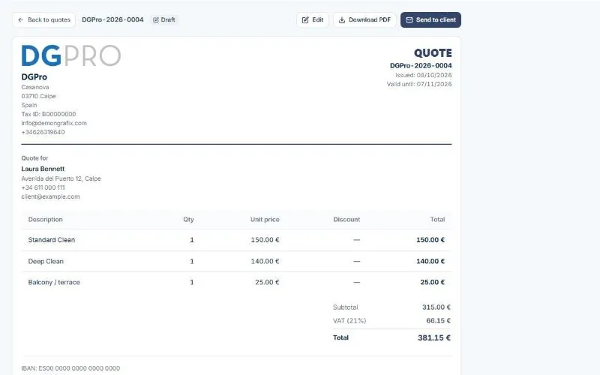The height and width of the screenshot is (375, 600).
Task: Click the Quote for label
Action: (x=34, y=158)
